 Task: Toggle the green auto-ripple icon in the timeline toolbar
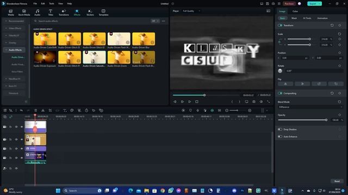[212, 110]
